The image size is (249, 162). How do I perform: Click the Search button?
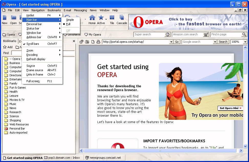pyautogui.click(x=223, y=42)
